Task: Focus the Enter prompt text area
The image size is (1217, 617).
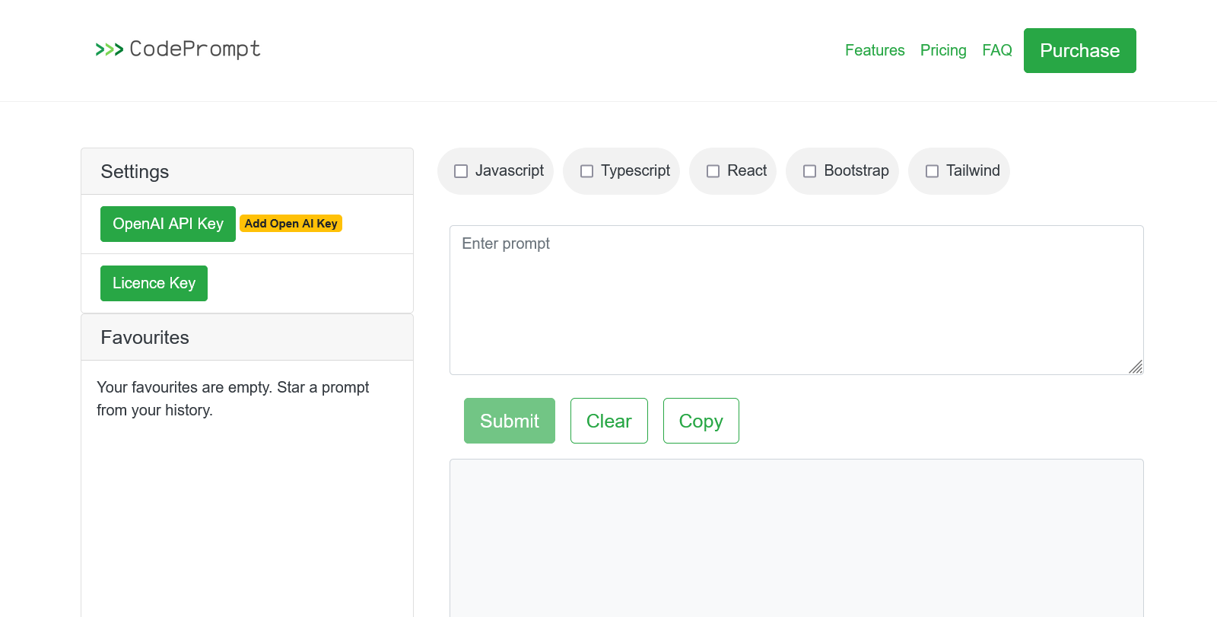Action: [796, 300]
